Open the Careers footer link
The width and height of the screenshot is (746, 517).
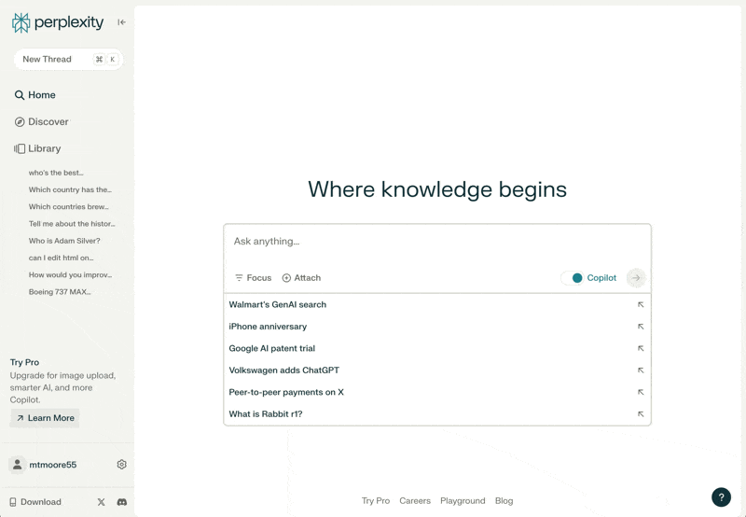click(x=415, y=501)
